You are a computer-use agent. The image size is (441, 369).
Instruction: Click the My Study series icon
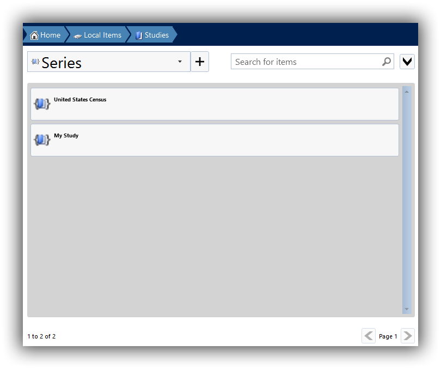click(42, 140)
